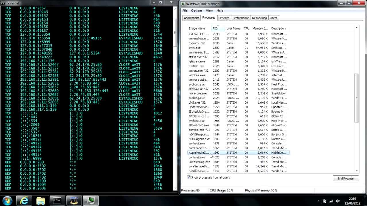Select the AppleMobileD... process row

pyautogui.click(x=238, y=152)
